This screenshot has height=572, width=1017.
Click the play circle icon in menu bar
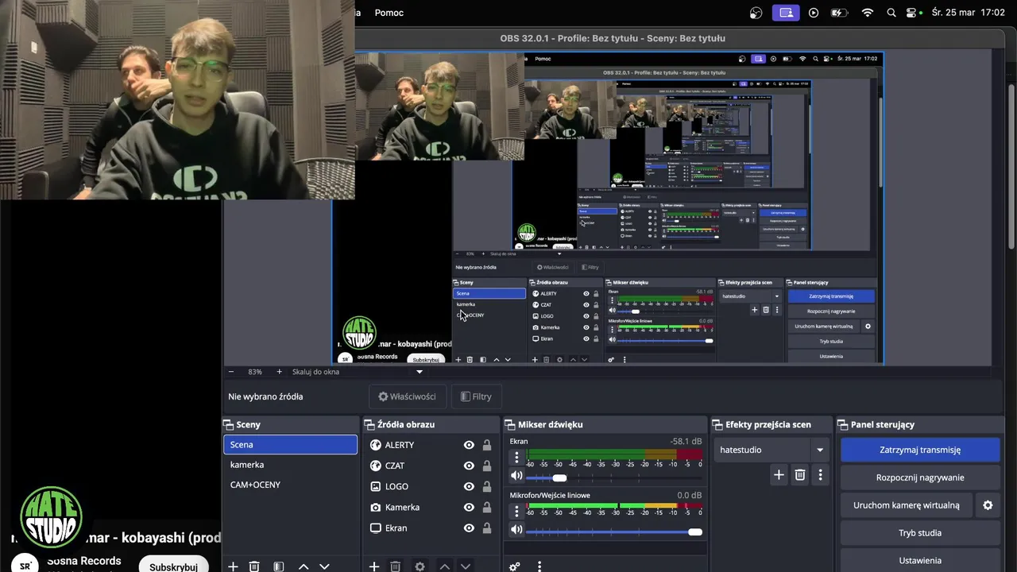click(813, 13)
